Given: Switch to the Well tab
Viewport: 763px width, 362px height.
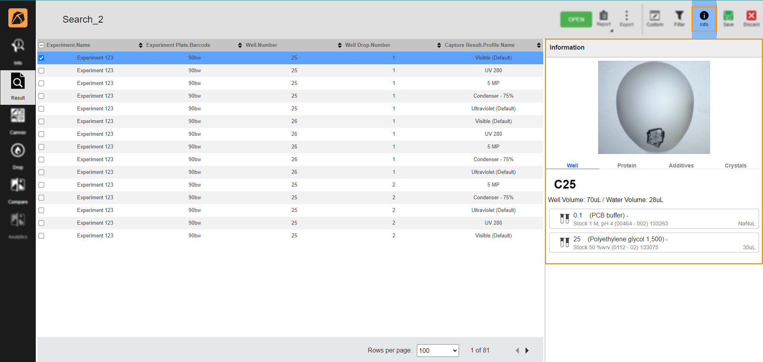Looking at the screenshot, I should (572, 166).
